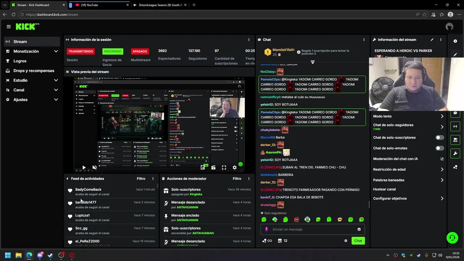Enter fullscreen in the stream preview

tap(224, 167)
